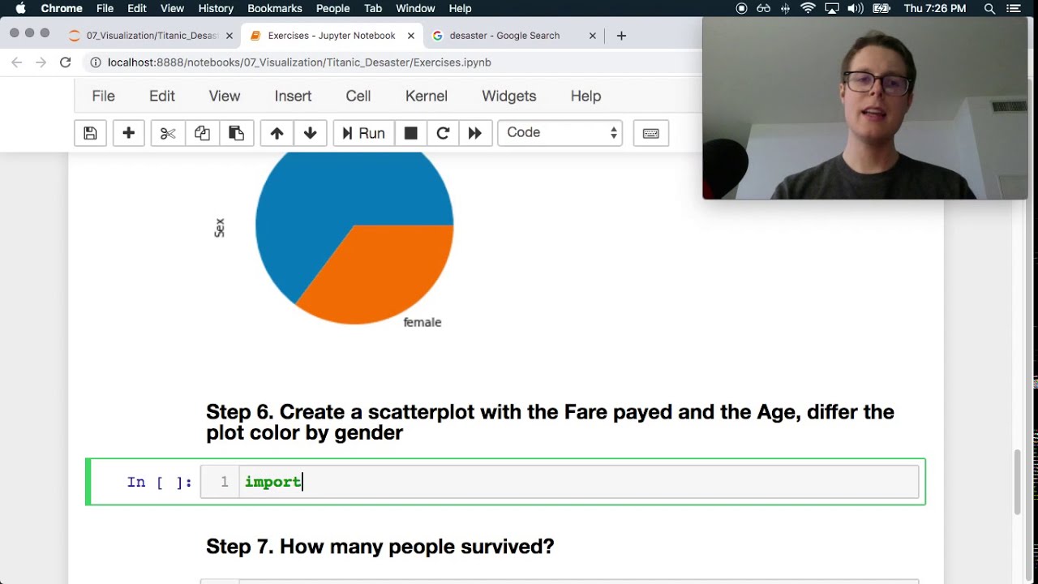This screenshot has width=1038, height=584.
Task: Run the current cell
Action: tap(363, 133)
